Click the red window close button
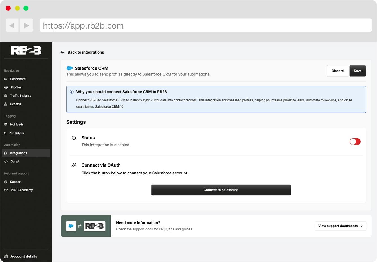Screen dimensions: 377x262 [8, 8]
